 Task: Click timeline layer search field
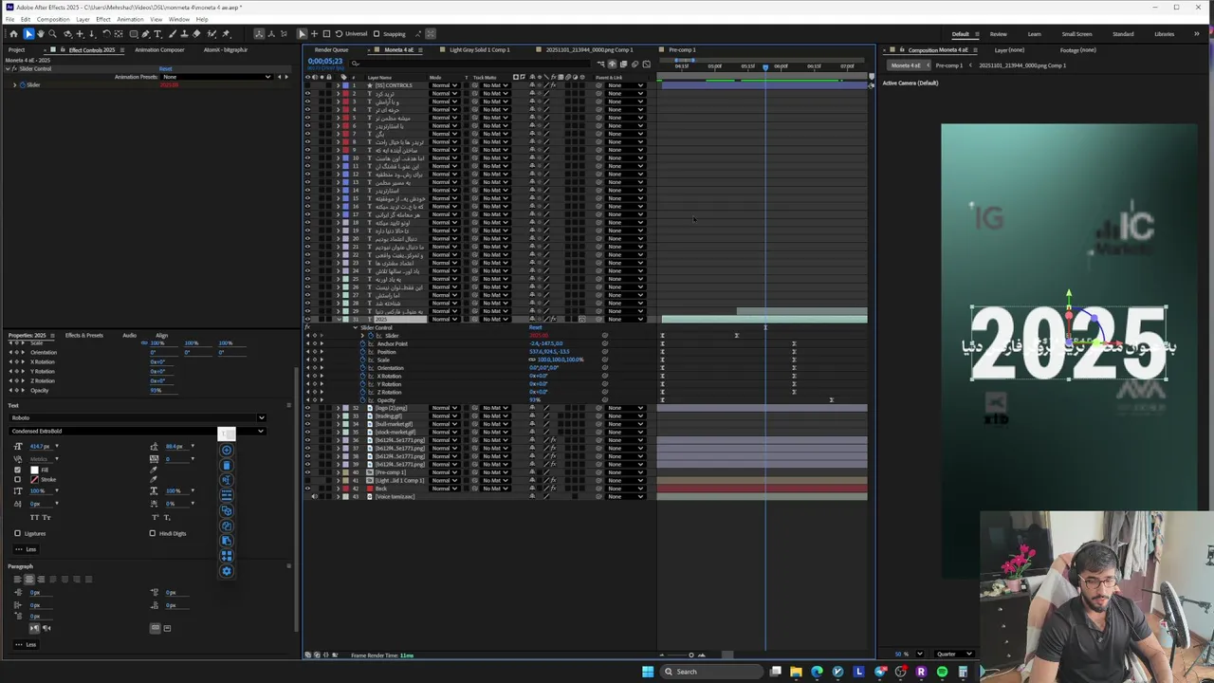(x=470, y=64)
